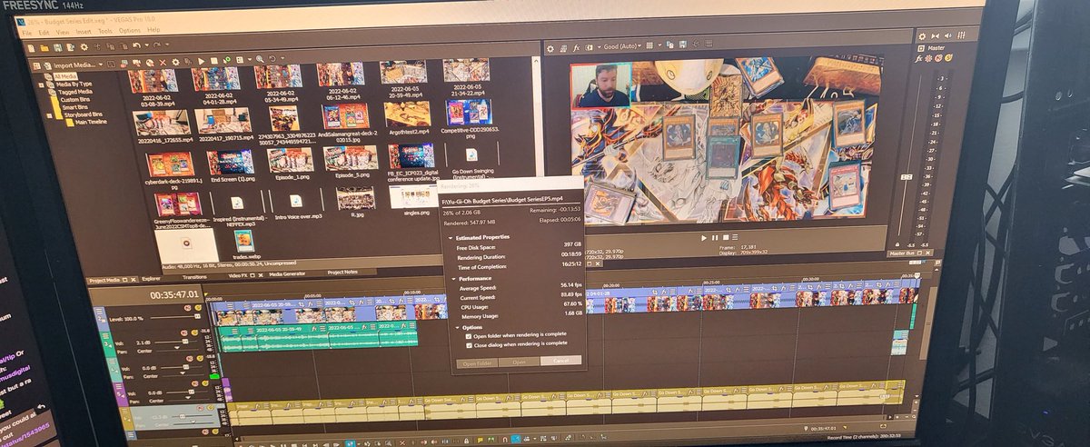Open media Properties gear in Project Media toolbar
Image resolution: width=1090 pixels, height=447 pixels.
[x=175, y=62]
